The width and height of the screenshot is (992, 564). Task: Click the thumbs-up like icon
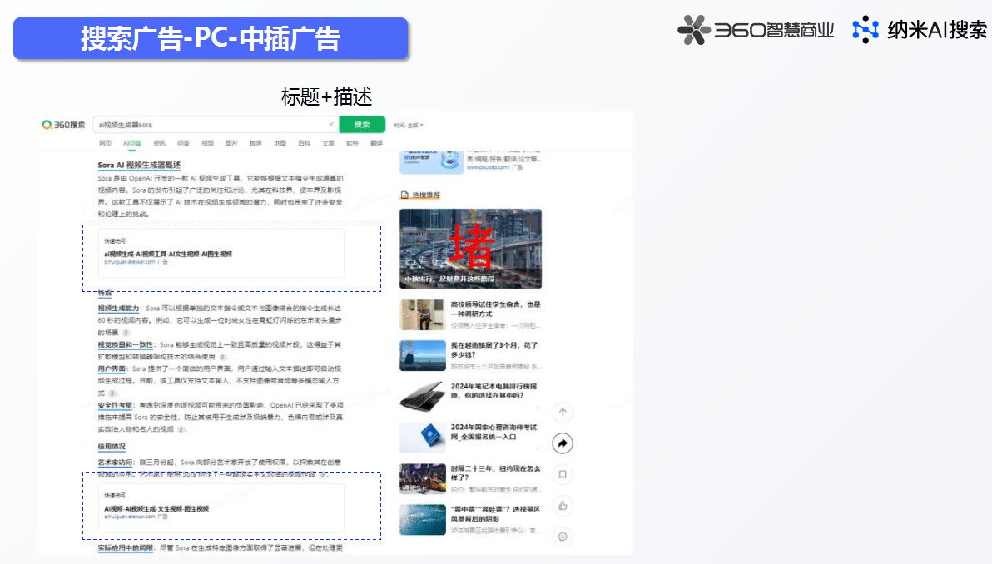coord(563,505)
